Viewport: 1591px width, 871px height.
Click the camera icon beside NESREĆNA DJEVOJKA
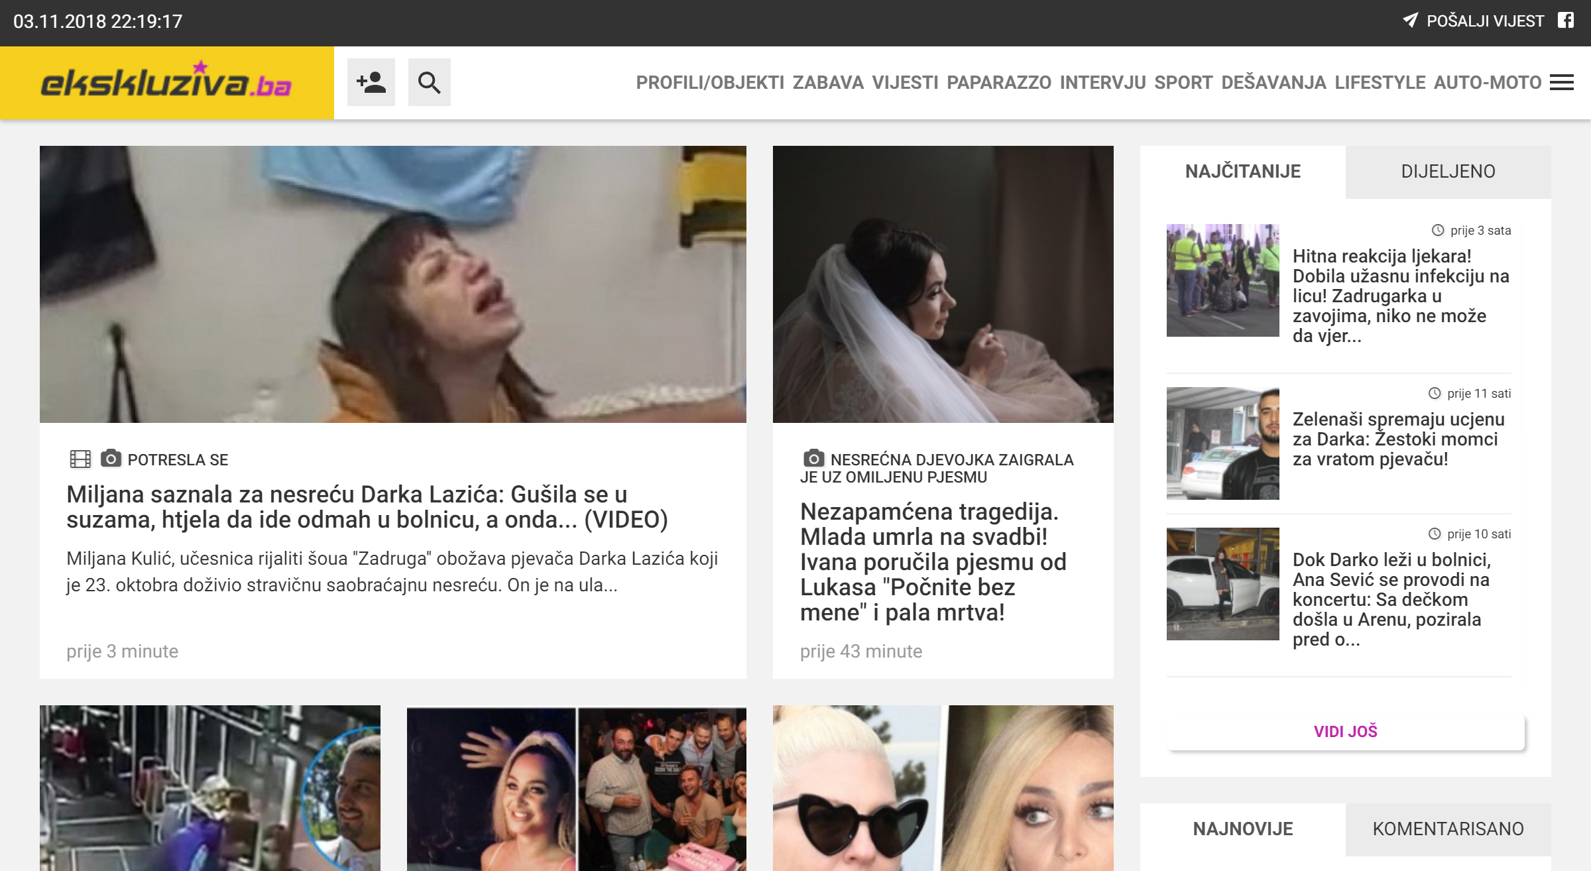(x=813, y=459)
